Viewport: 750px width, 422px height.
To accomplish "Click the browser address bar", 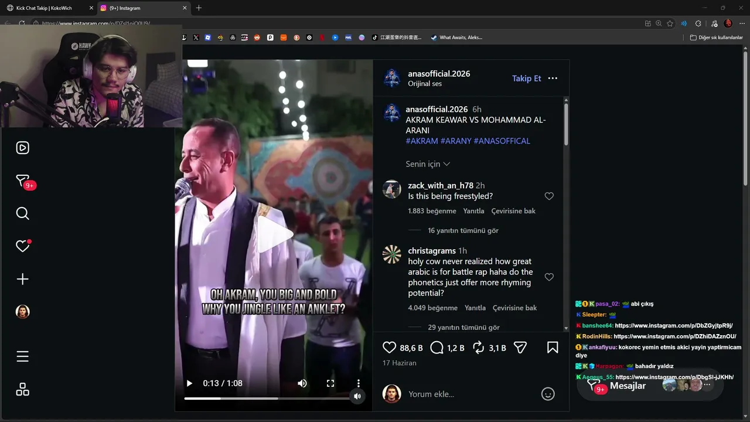I will (x=334, y=23).
